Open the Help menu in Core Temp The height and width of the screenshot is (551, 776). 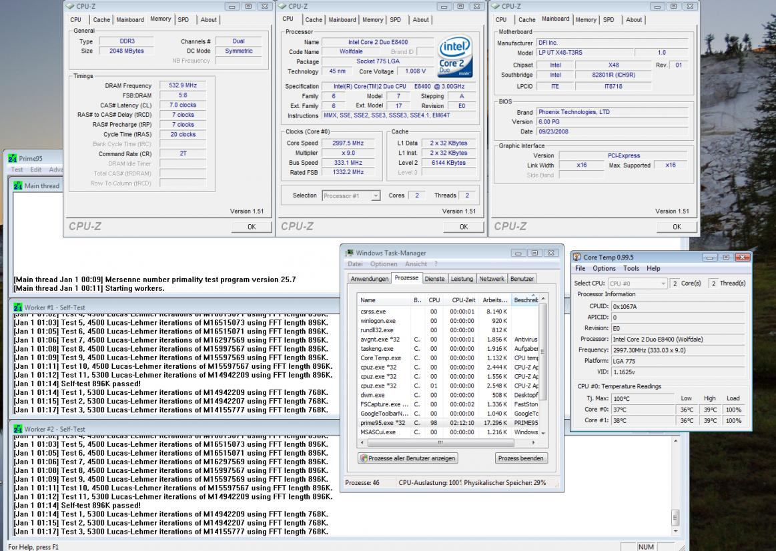click(x=653, y=269)
